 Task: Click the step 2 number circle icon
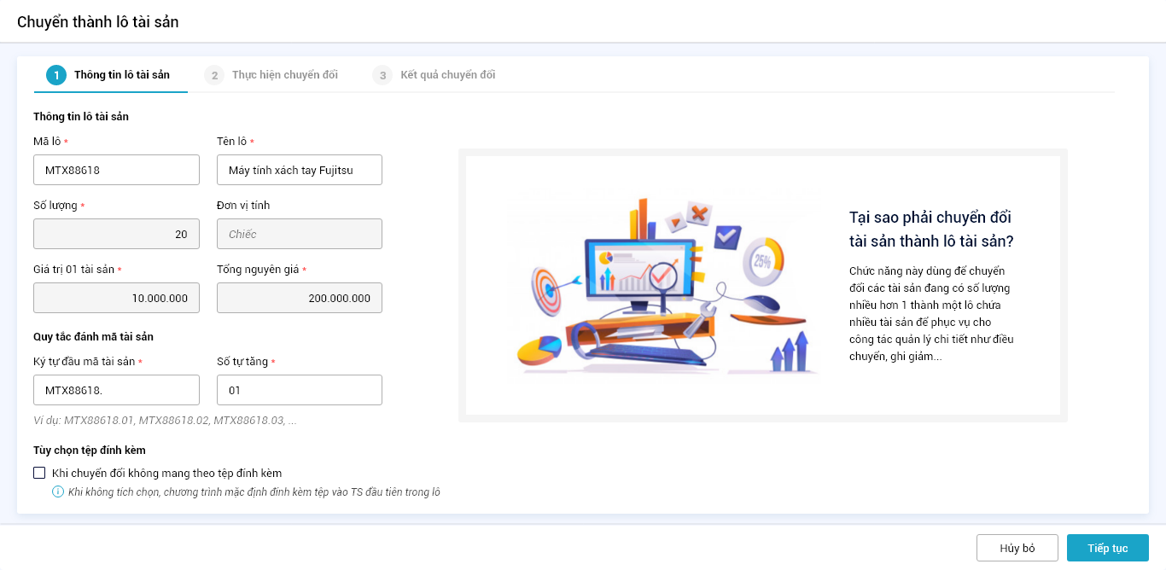(213, 75)
